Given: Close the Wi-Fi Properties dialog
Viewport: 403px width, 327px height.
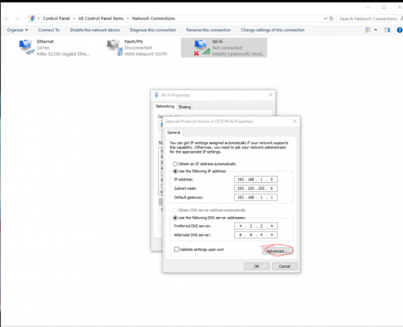Looking at the screenshot, I should 271,95.
